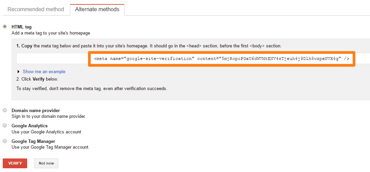Click the Google Analytics label text
This screenshot has height=172, width=370.
tap(30, 126)
